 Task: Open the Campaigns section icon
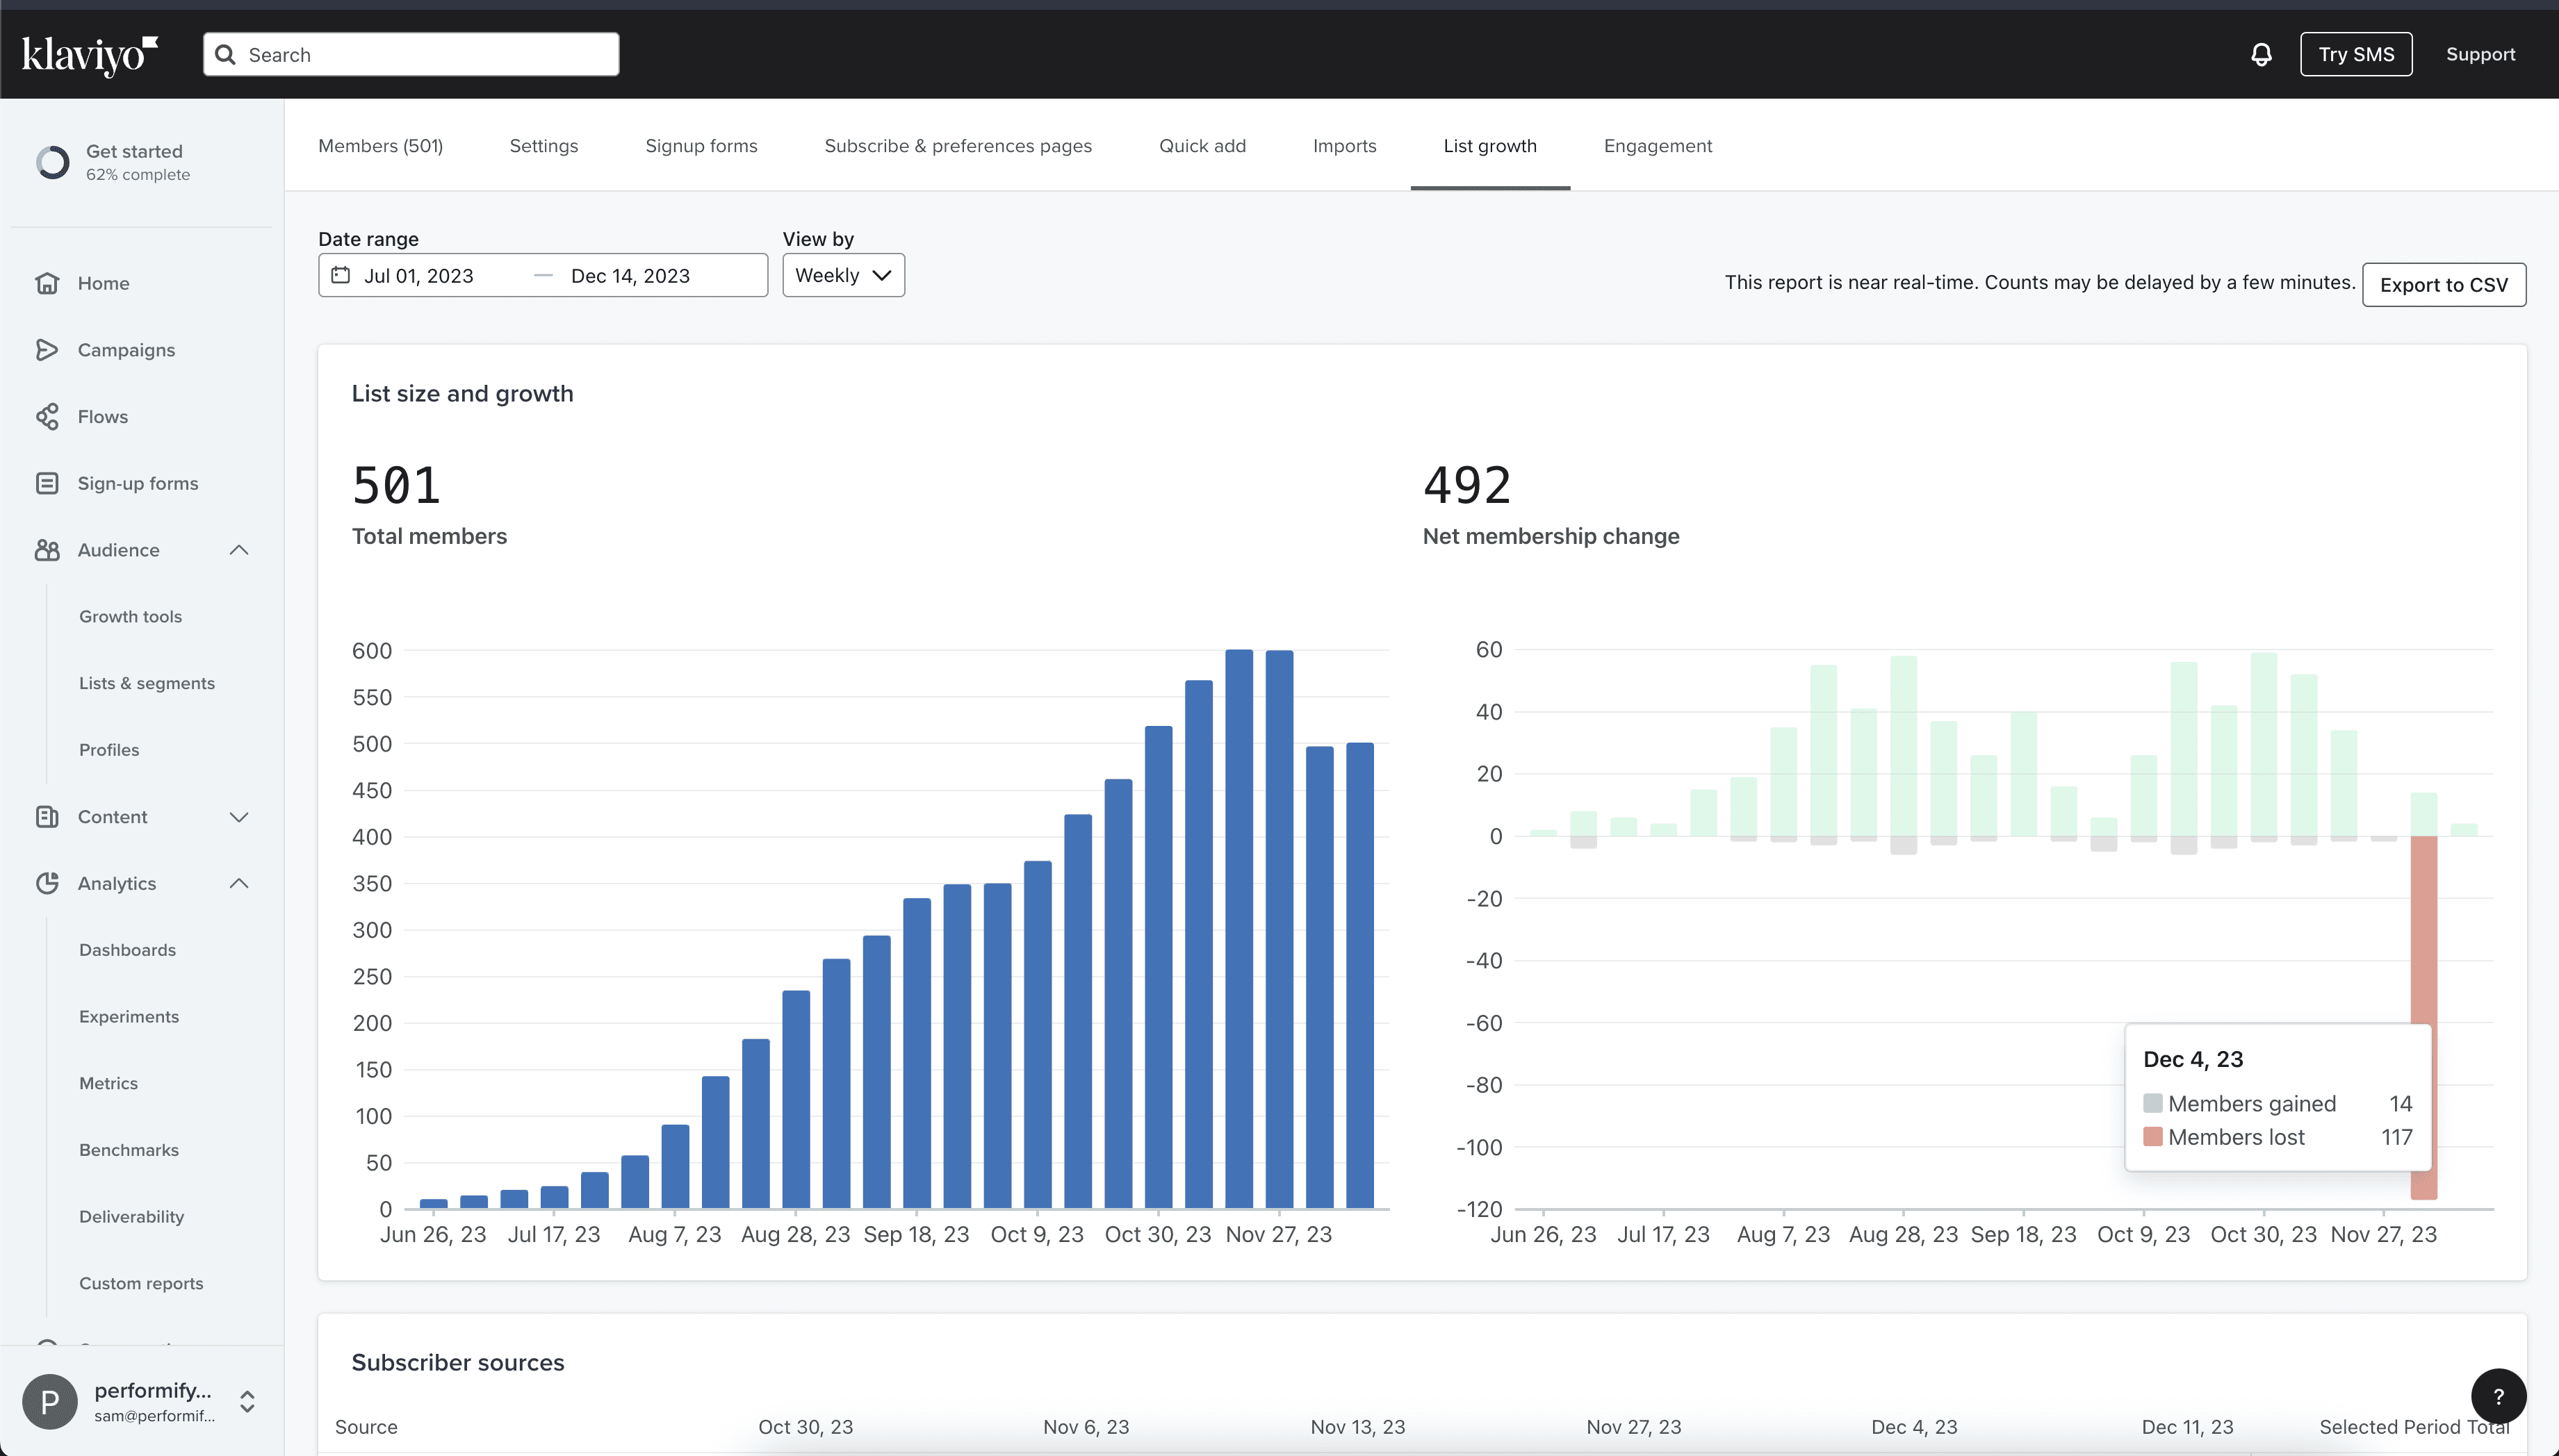(47, 349)
